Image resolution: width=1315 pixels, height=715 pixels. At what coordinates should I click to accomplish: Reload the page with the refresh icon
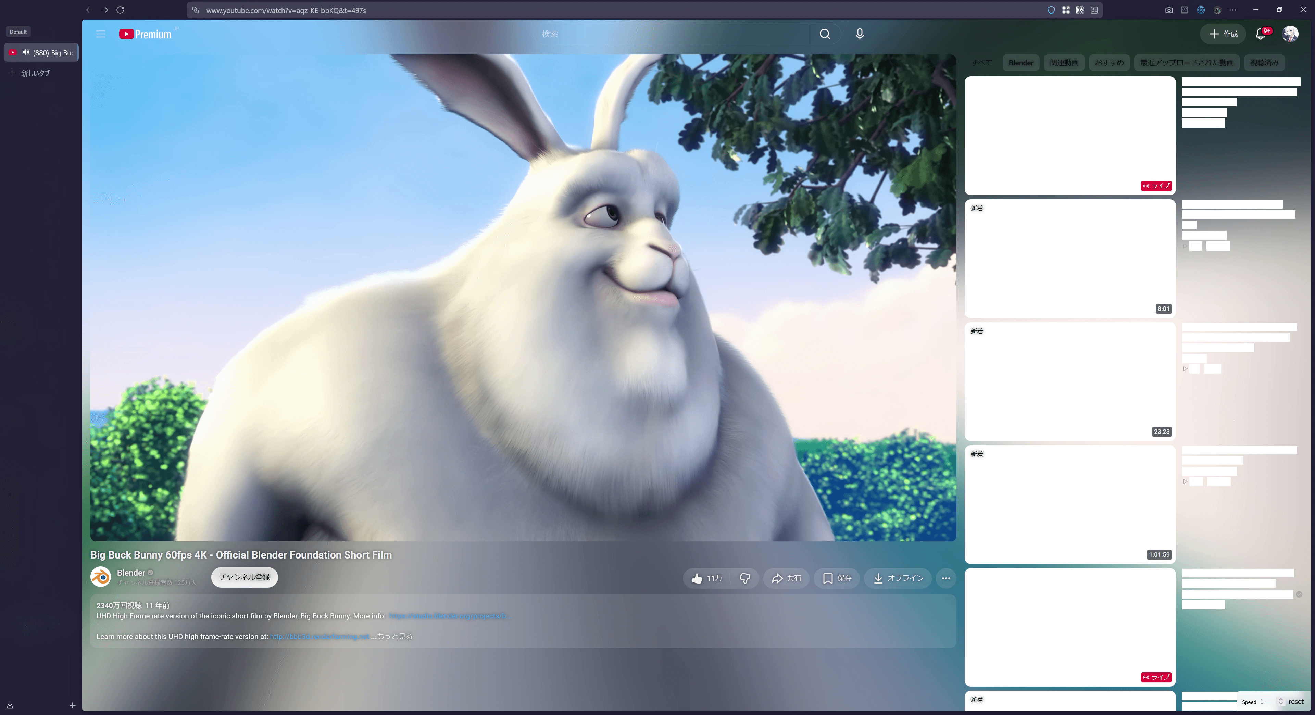[121, 10]
